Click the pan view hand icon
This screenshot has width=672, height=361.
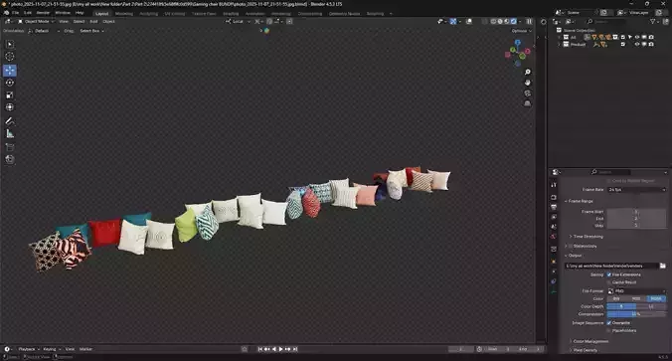coord(528,83)
